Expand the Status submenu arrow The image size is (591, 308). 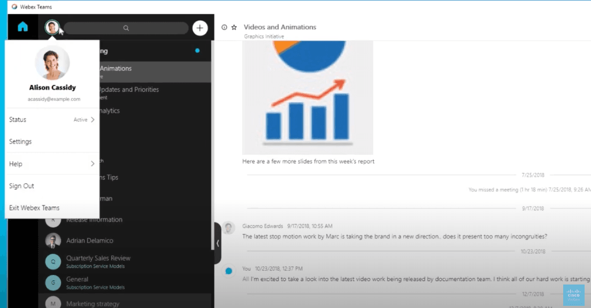pyautogui.click(x=93, y=120)
